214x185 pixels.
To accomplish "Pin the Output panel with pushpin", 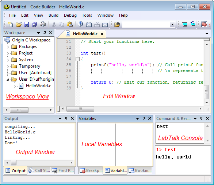I will coord(66,118).
